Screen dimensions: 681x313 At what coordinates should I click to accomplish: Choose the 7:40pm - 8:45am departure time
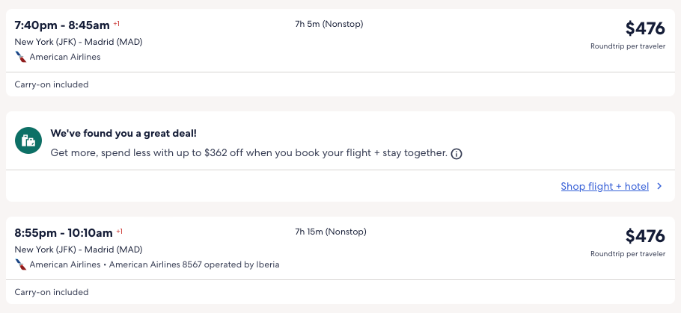[x=63, y=25]
